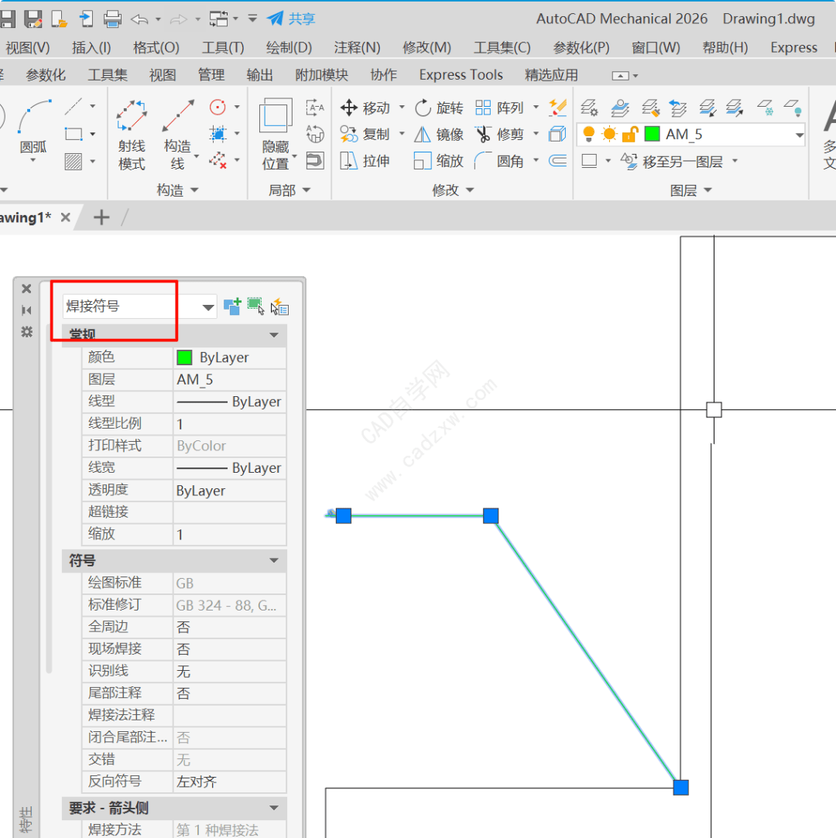This screenshot has height=838, width=836.
Task: Toggle the layer on/off lightbulb icon
Action: point(588,135)
